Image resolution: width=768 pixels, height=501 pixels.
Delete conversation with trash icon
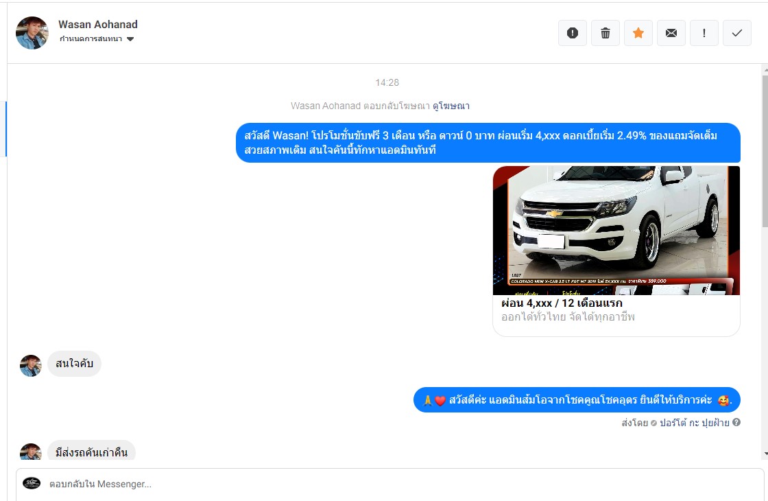point(605,33)
